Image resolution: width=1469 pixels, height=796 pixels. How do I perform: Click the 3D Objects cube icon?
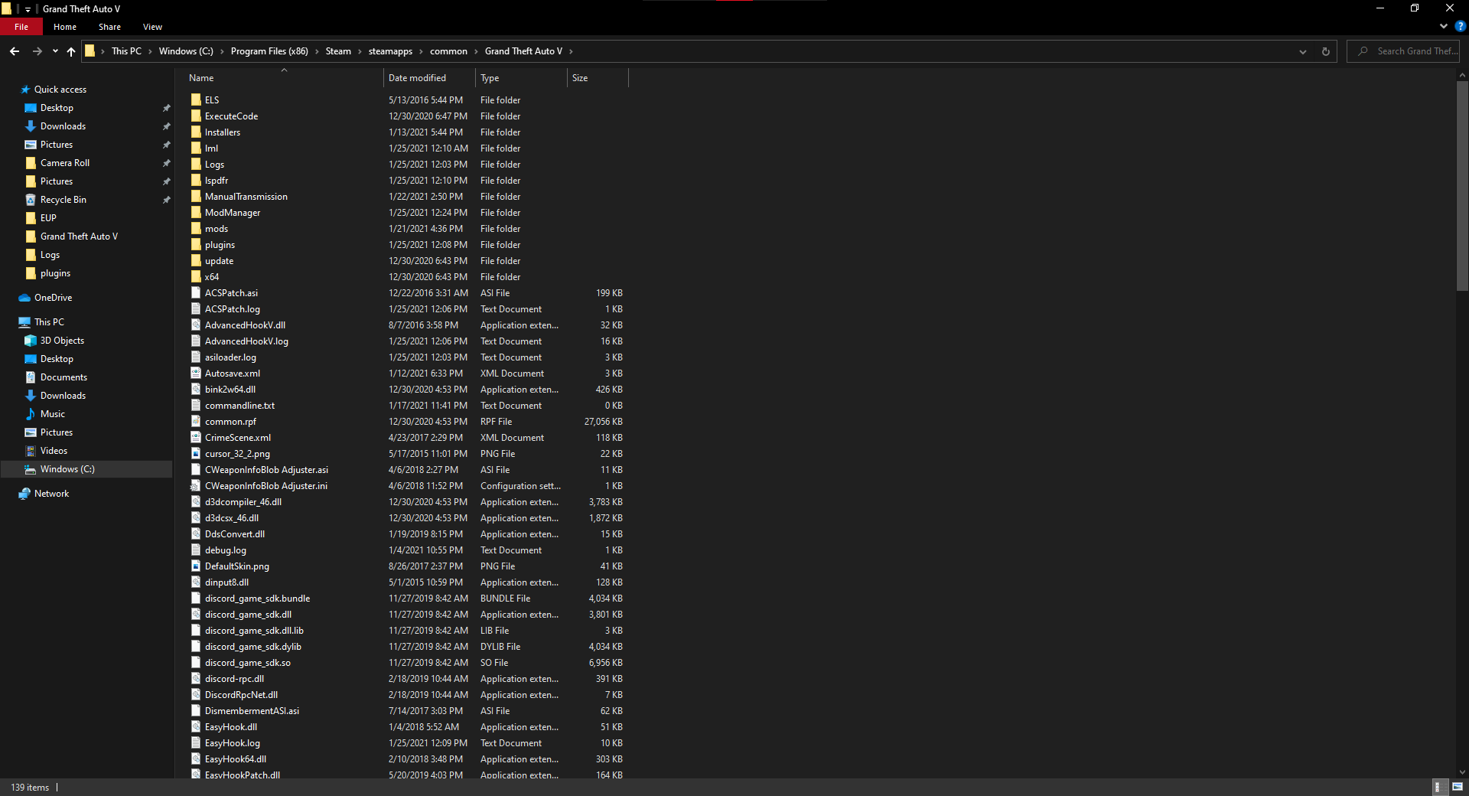(x=31, y=341)
